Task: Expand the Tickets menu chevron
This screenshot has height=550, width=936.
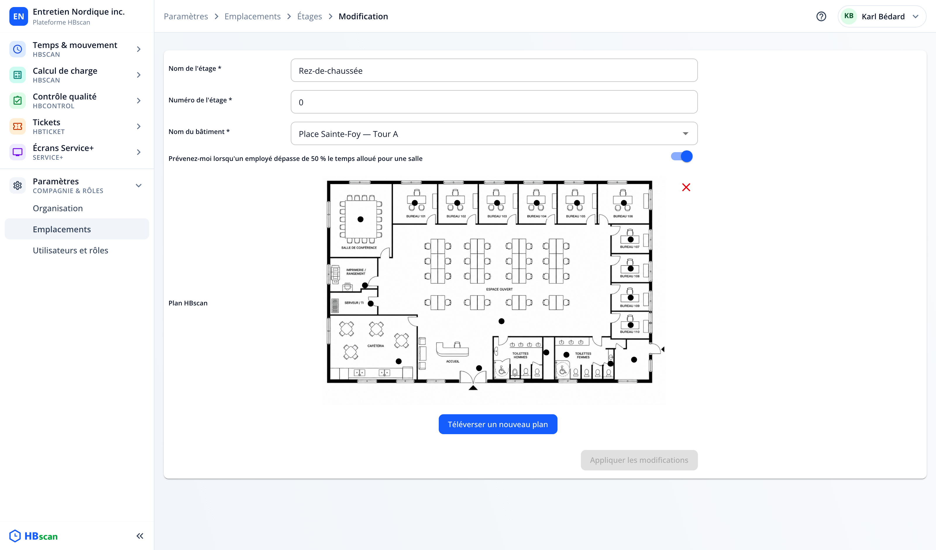Action: (139, 126)
